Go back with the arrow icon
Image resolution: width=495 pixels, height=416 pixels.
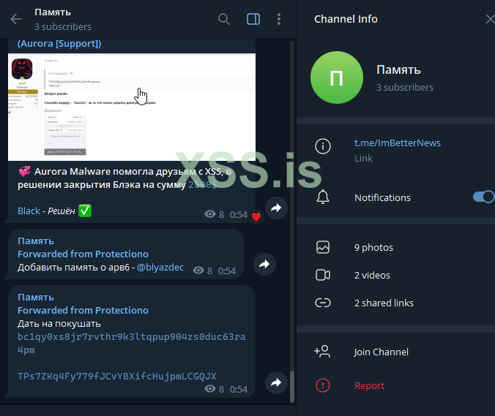coord(16,19)
